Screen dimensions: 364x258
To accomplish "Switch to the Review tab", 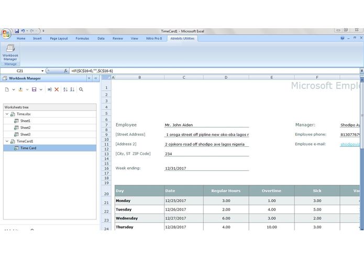I will click(x=118, y=39).
